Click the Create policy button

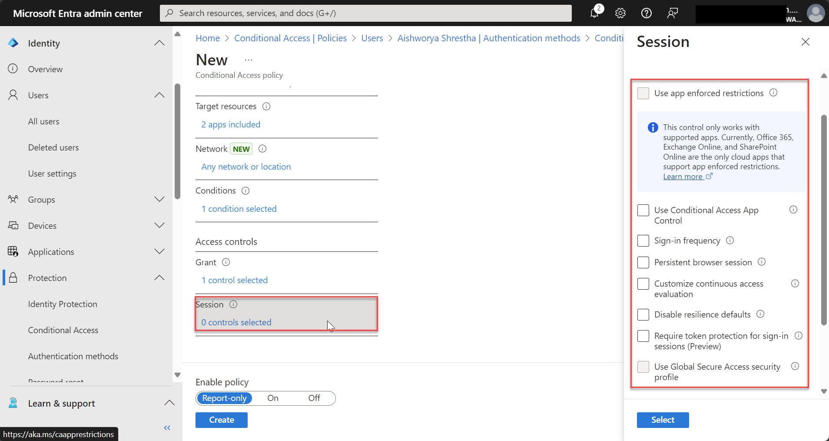[222, 420]
